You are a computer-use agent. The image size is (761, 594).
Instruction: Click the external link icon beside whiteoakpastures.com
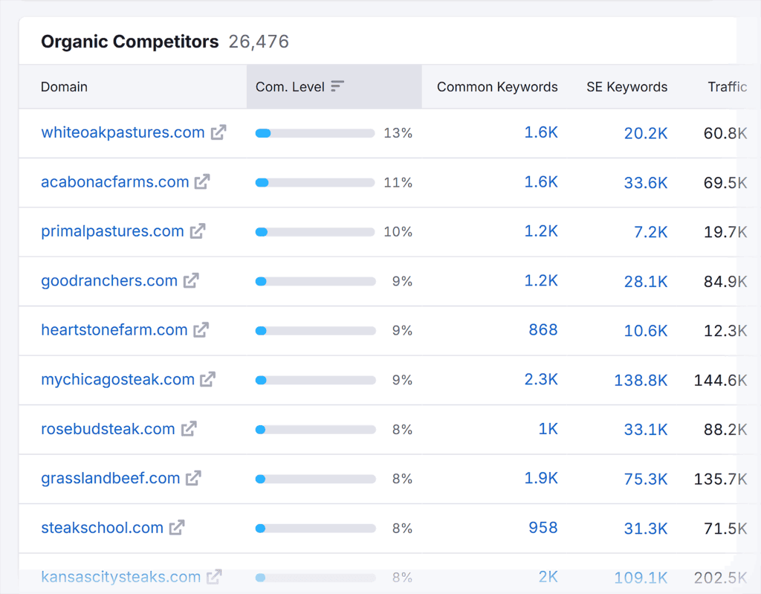(218, 132)
